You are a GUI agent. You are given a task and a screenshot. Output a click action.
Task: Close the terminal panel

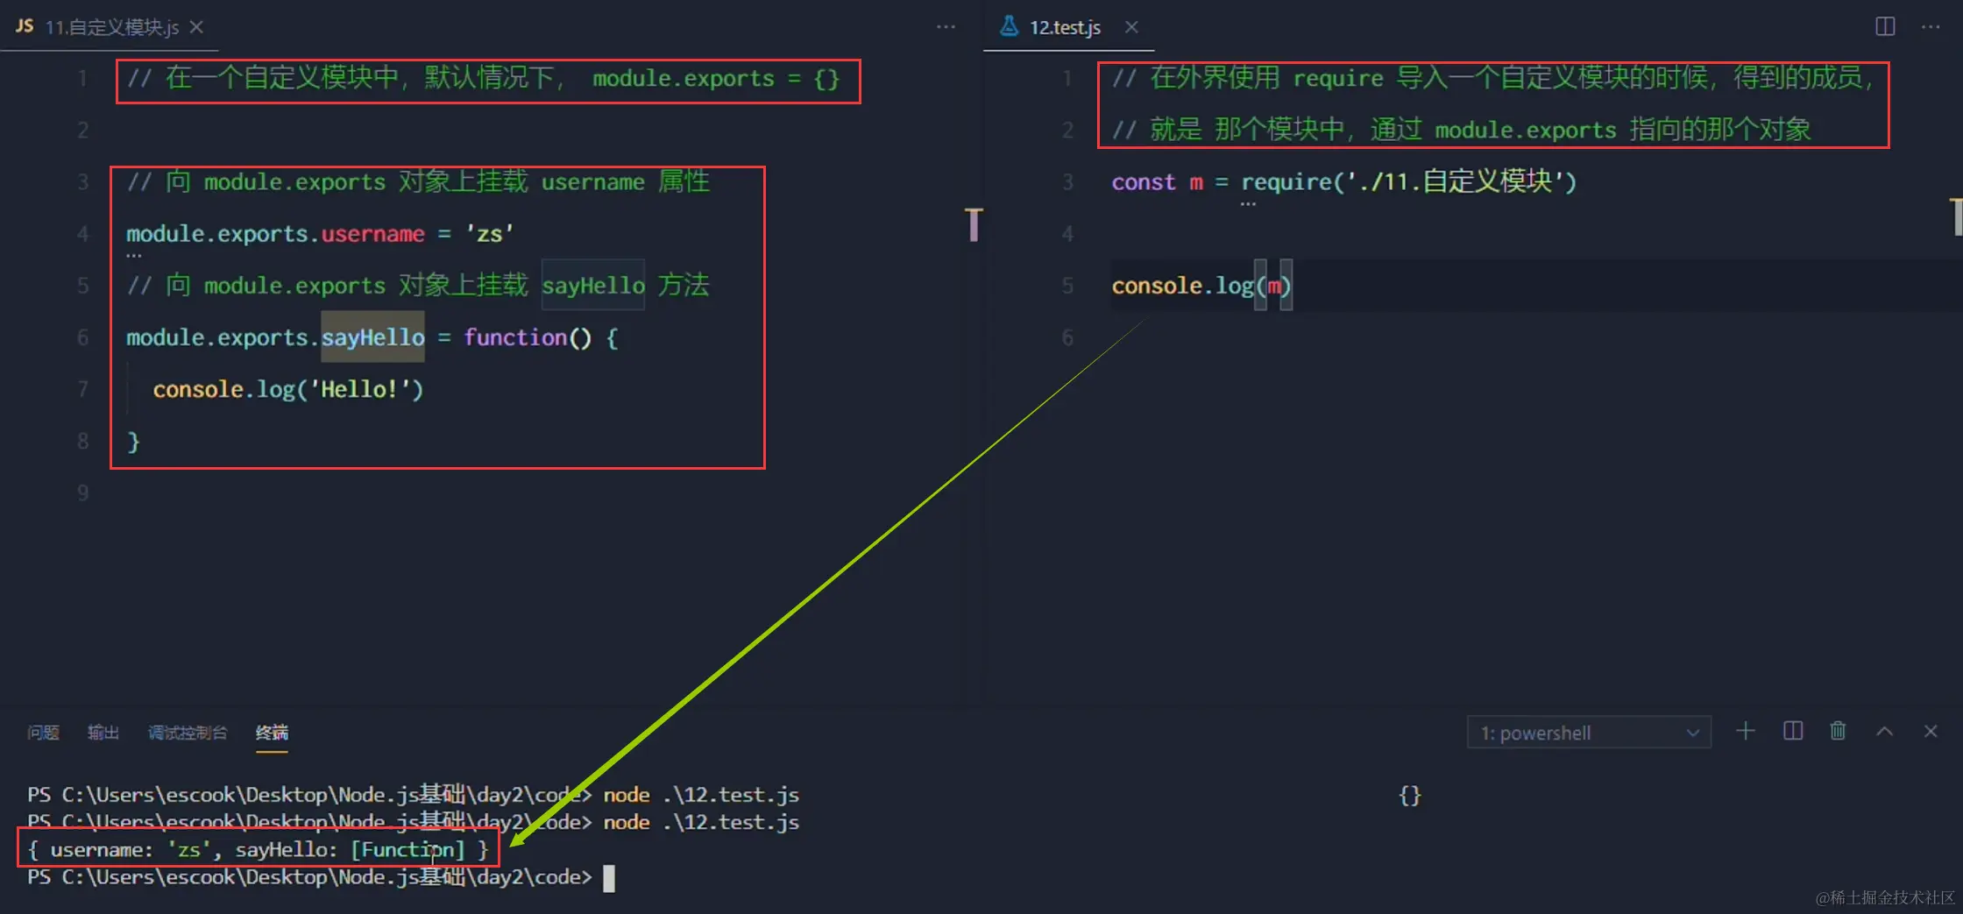(x=1931, y=731)
